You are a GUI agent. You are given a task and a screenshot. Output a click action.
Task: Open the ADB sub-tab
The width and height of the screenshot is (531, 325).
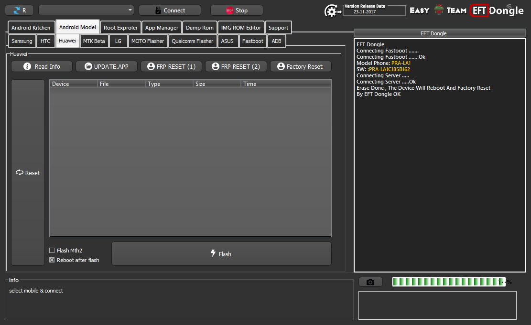[x=277, y=41]
